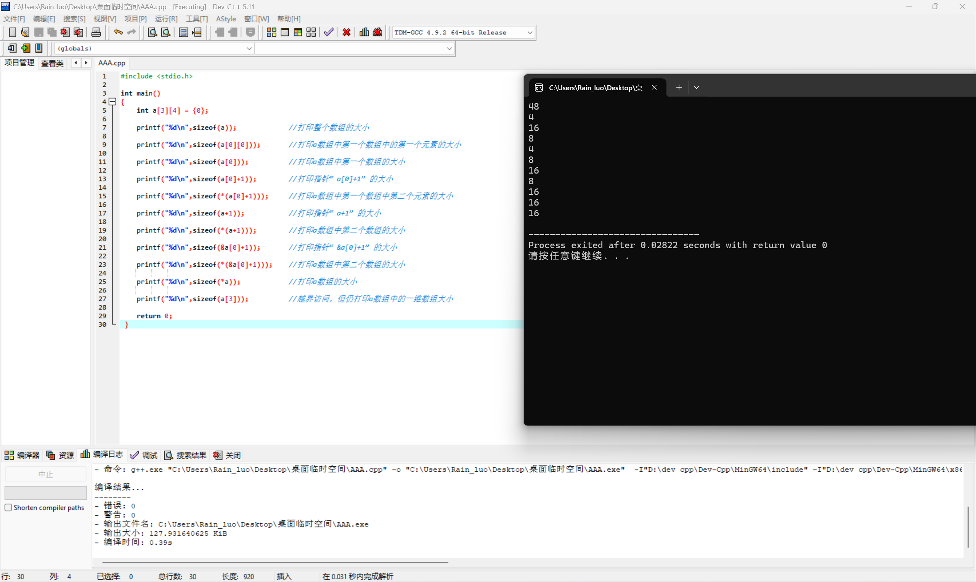This screenshot has height=582, width=976.
Task: Click the Print toolbar icon
Action: [96, 32]
